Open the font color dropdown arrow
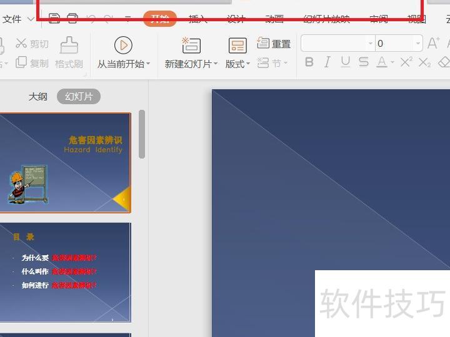 pos(392,62)
